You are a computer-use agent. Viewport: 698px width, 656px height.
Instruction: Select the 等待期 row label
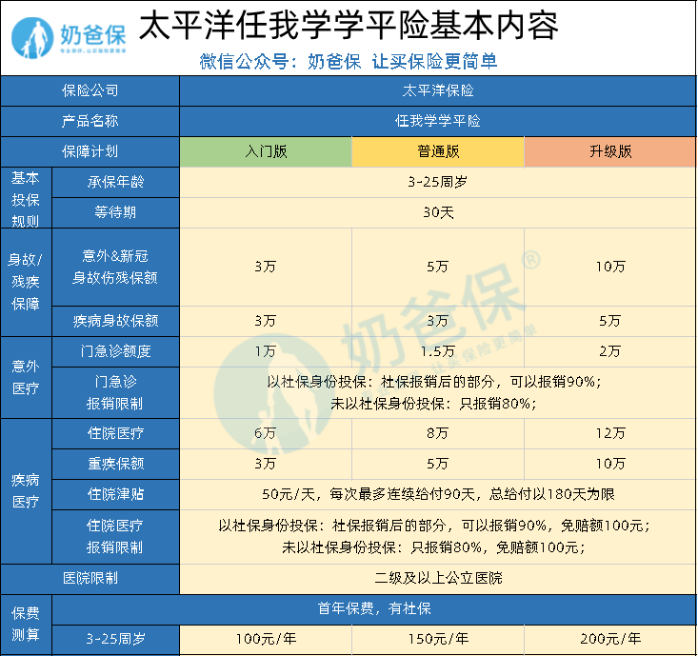click(116, 212)
